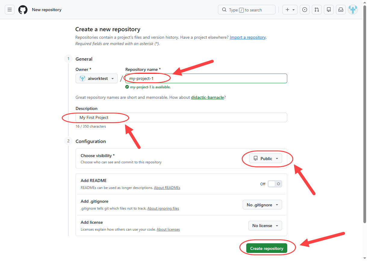Follow the Import a repository link

[247, 37]
